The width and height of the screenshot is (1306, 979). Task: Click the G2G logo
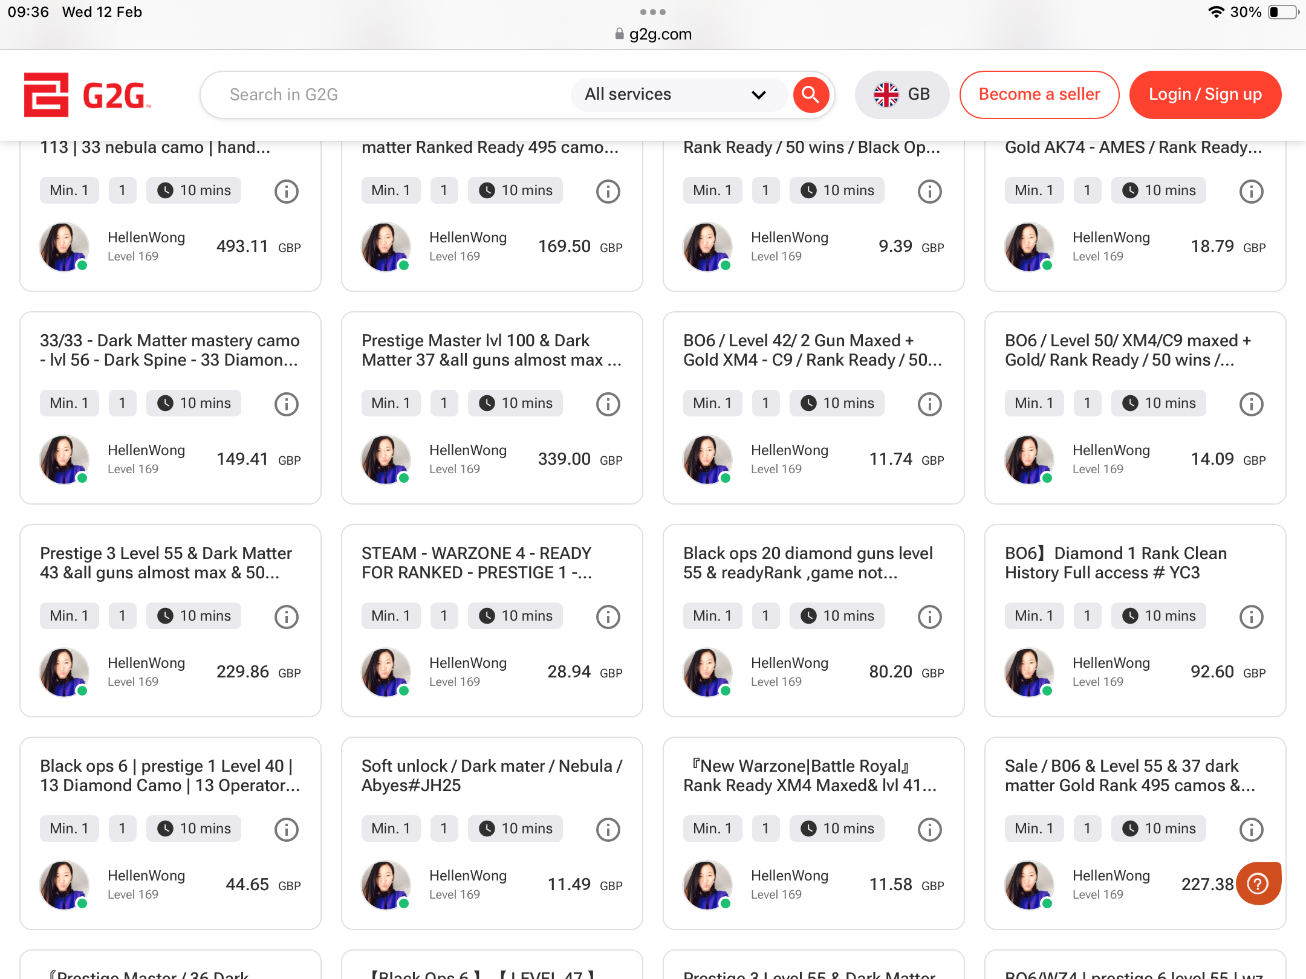coord(86,95)
